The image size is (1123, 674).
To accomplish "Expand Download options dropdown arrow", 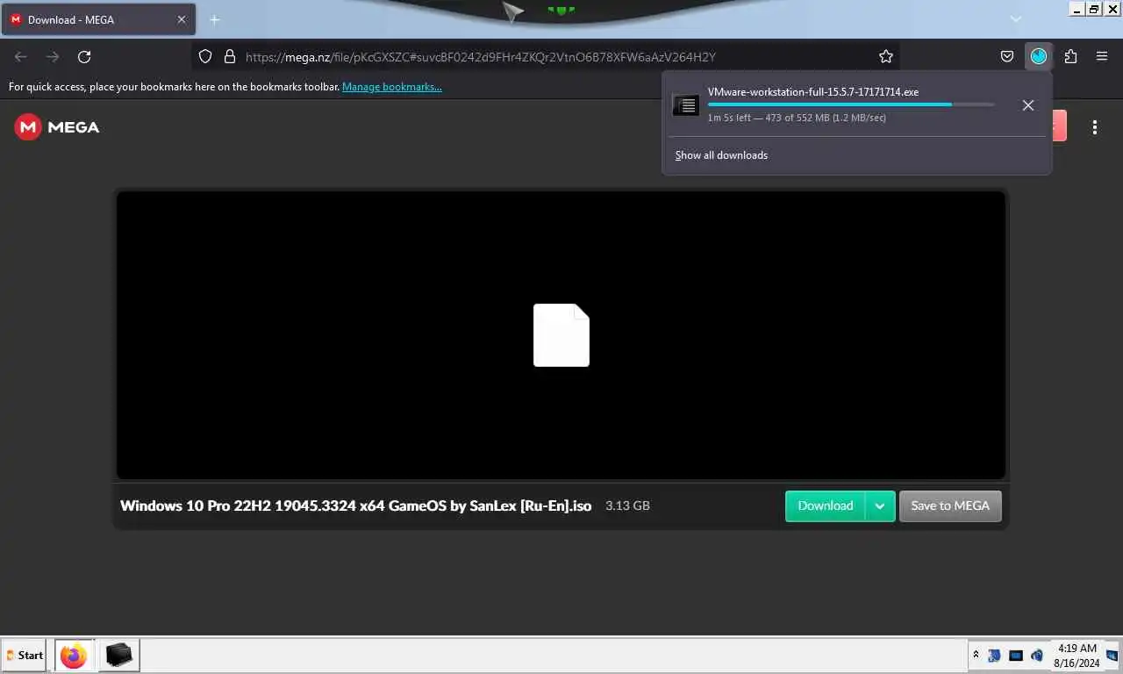I will 880,506.
